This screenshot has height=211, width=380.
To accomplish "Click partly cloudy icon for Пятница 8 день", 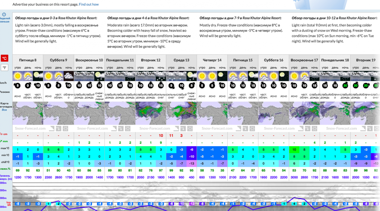I will coord(28,76).
